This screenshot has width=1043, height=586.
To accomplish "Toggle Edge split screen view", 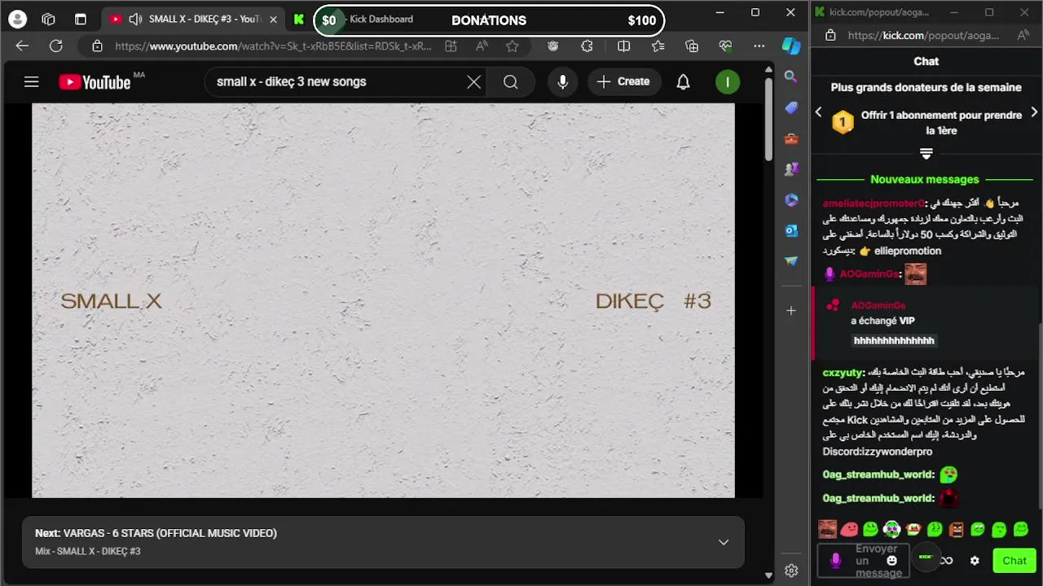I will pos(623,46).
